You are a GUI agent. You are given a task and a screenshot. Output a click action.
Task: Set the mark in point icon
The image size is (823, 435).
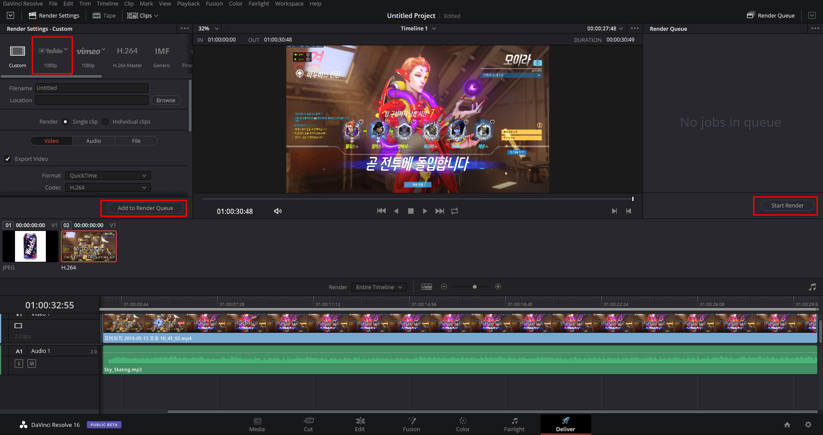(614, 211)
